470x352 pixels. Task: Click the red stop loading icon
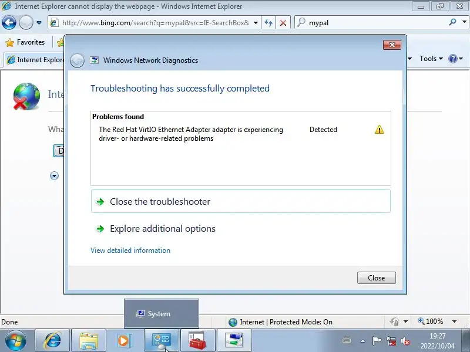pos(283,23)
